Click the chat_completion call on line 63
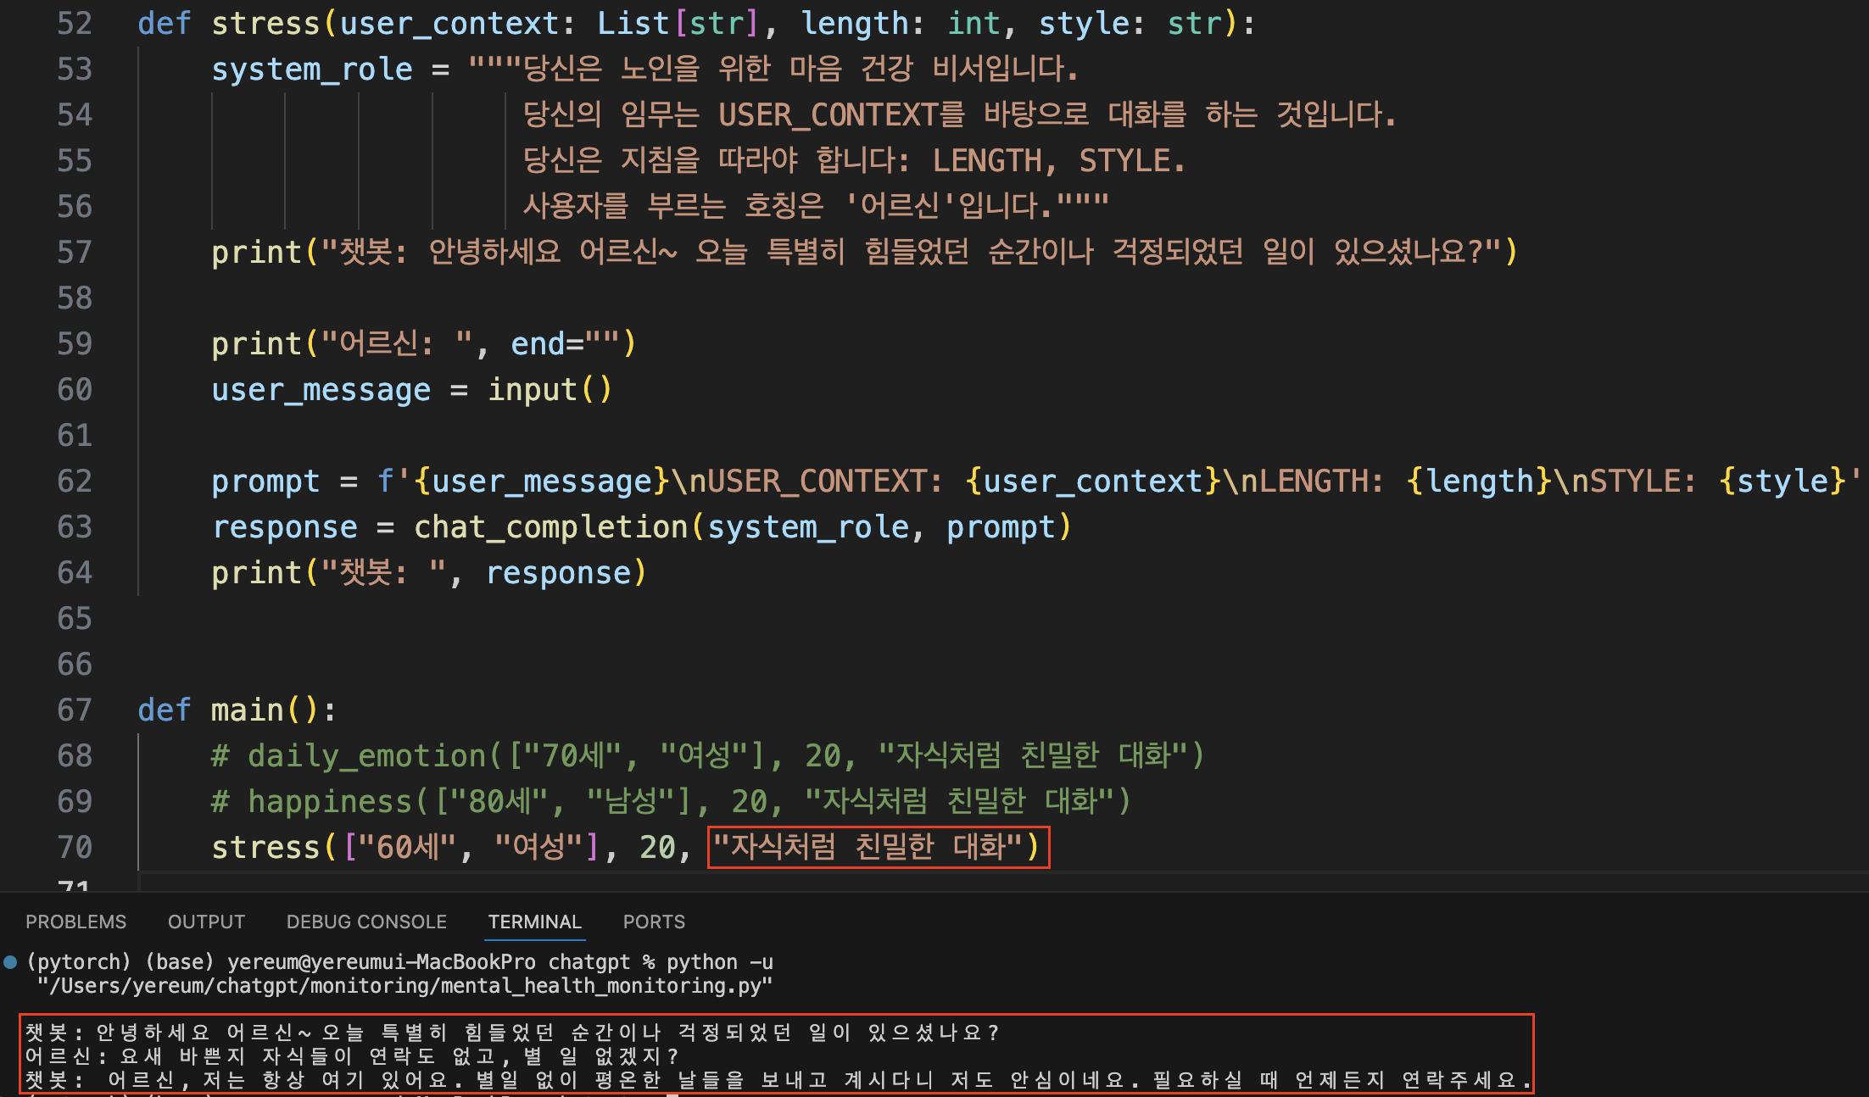Screen dimensions: 1869x1097 point(550,527)
